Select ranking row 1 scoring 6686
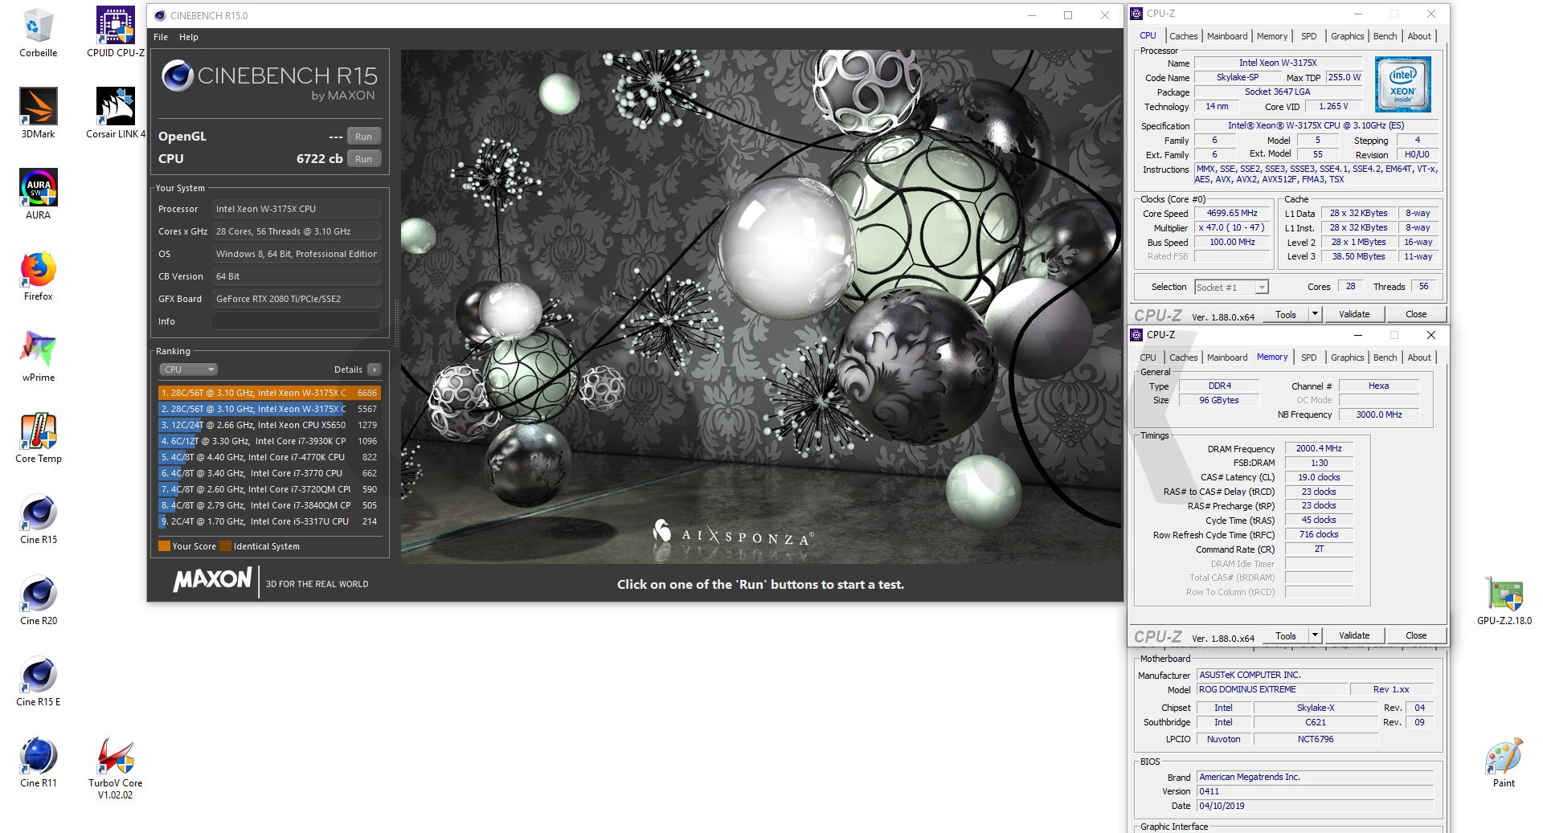The width and height of the screenshot is (1543, 833). click(x=269, y=393)
